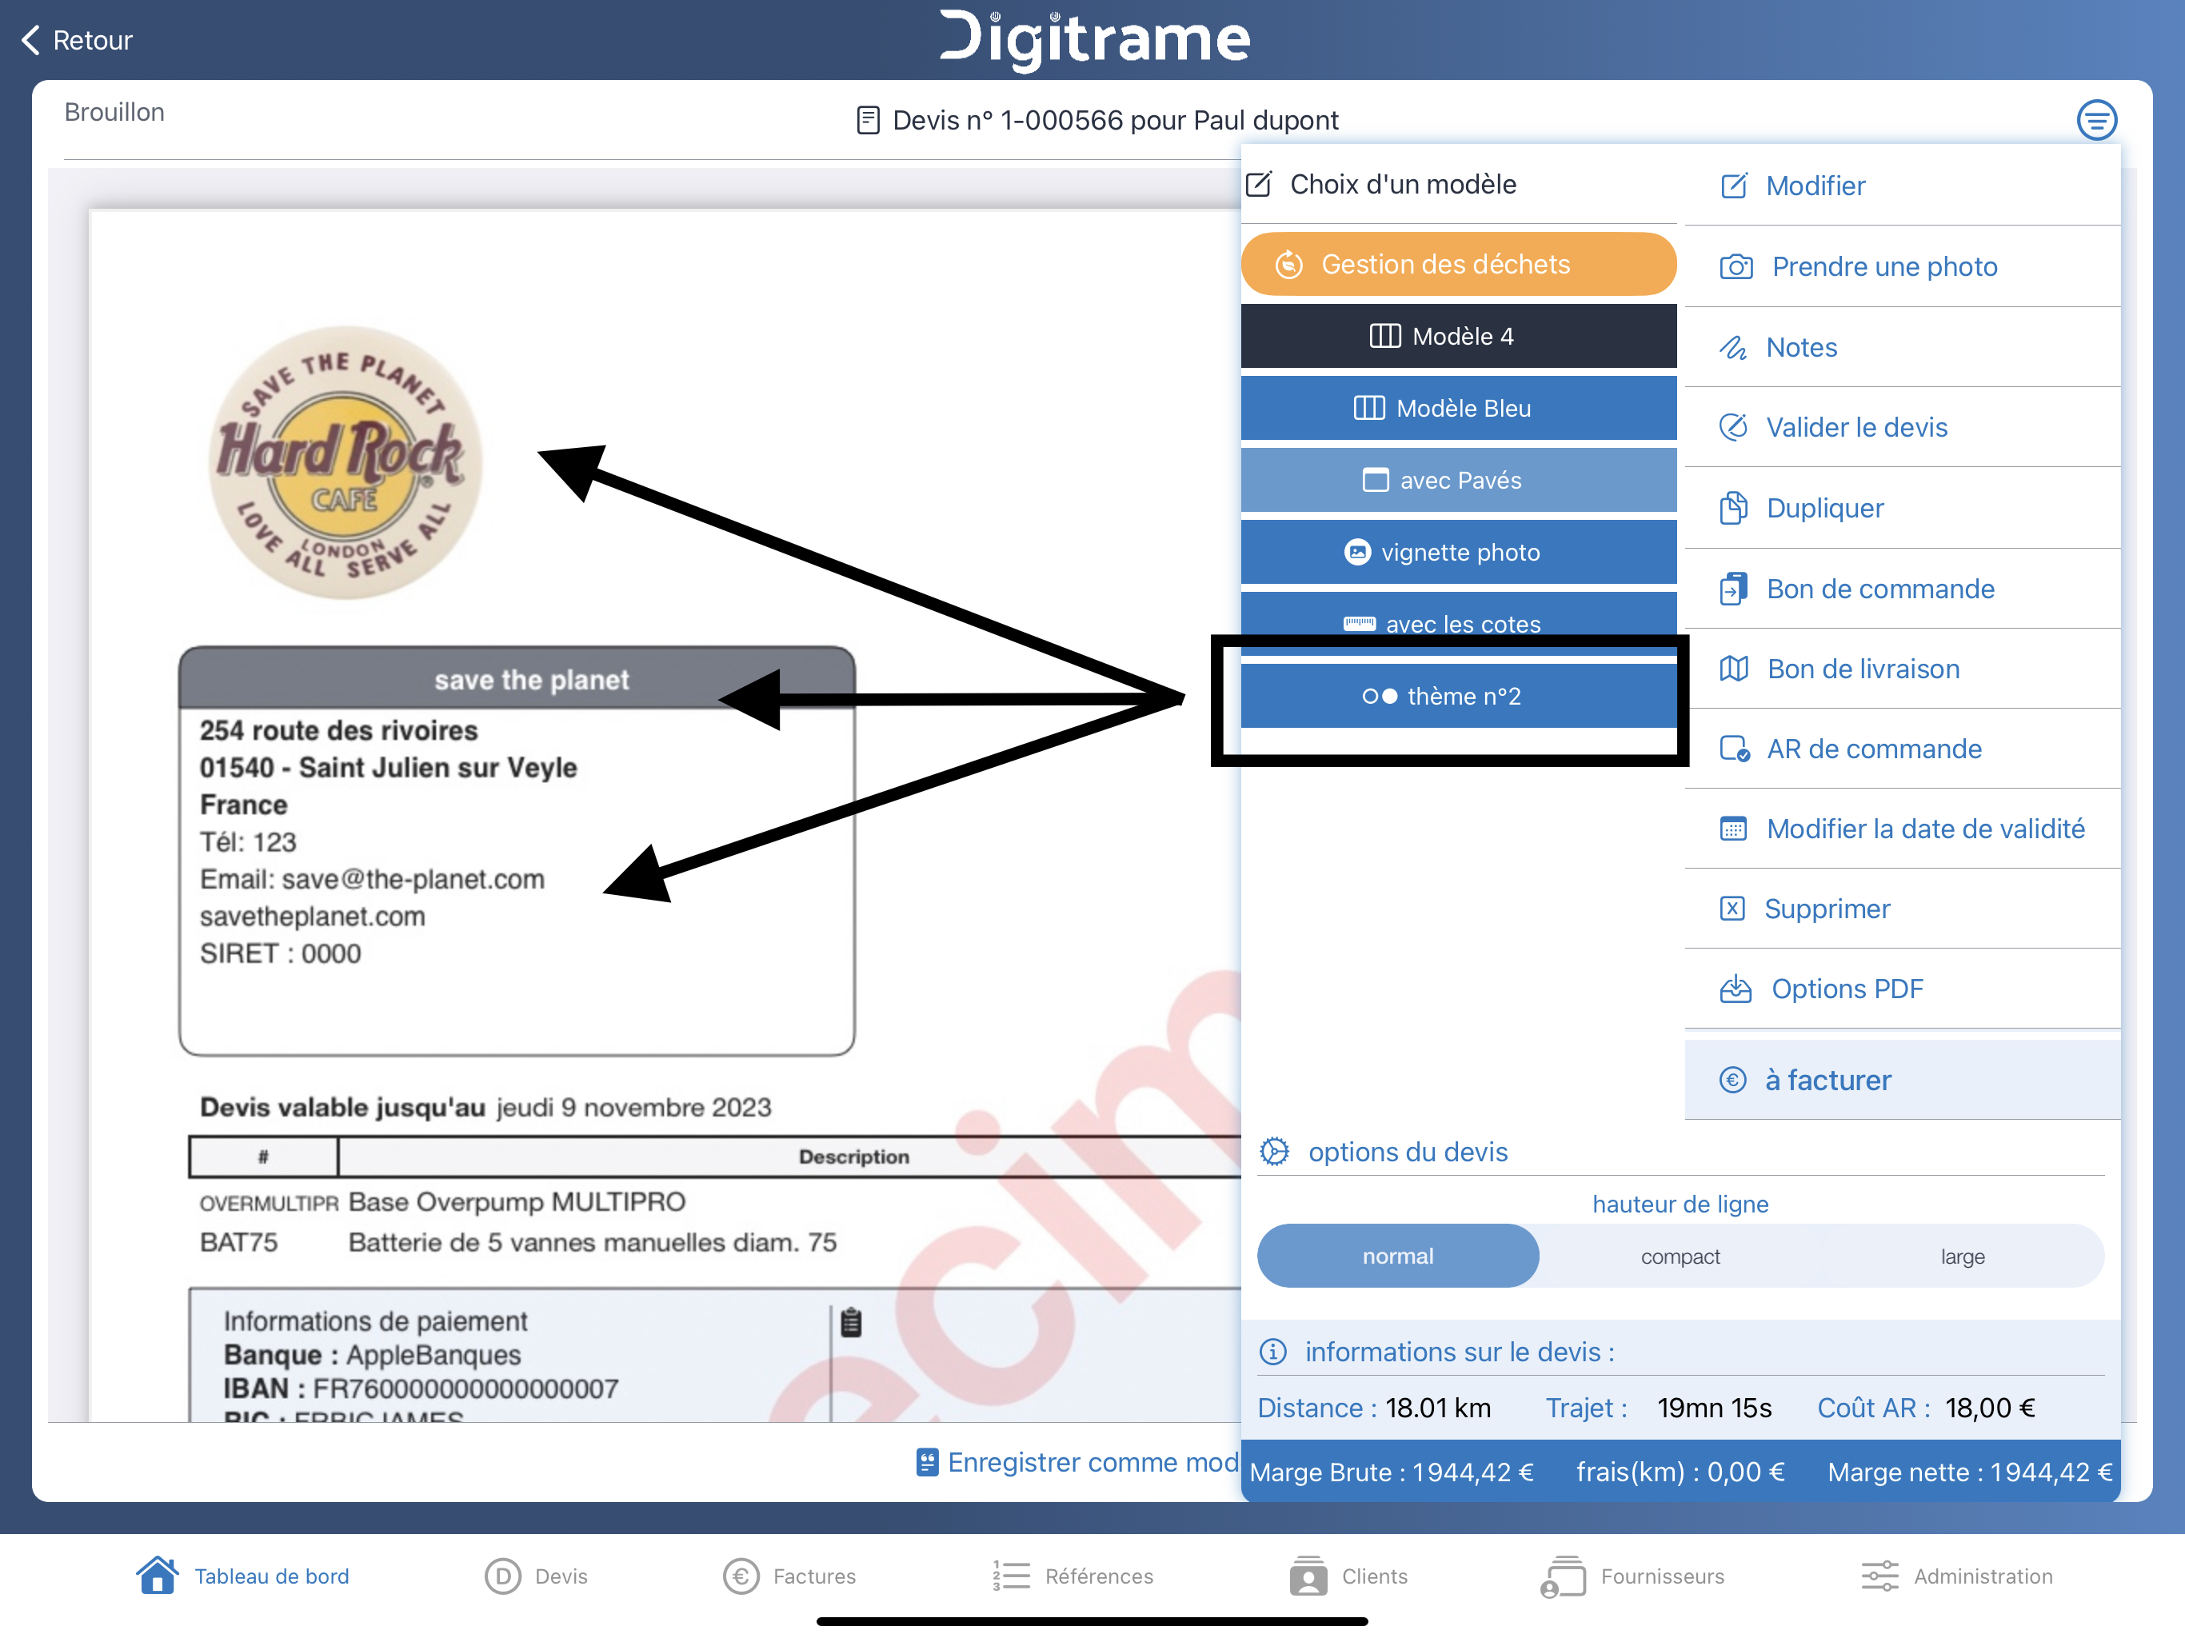Click the Hard Rock Cafe logo image

(x=346, y=462)
